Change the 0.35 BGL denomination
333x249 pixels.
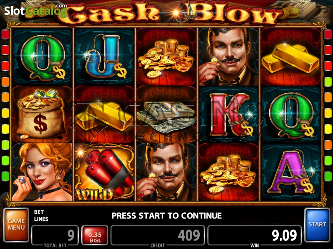pyautogui.click(x=95, y=235)
